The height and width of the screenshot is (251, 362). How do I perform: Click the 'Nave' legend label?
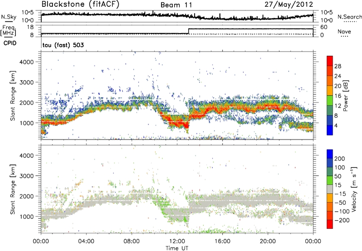point(344,31)
